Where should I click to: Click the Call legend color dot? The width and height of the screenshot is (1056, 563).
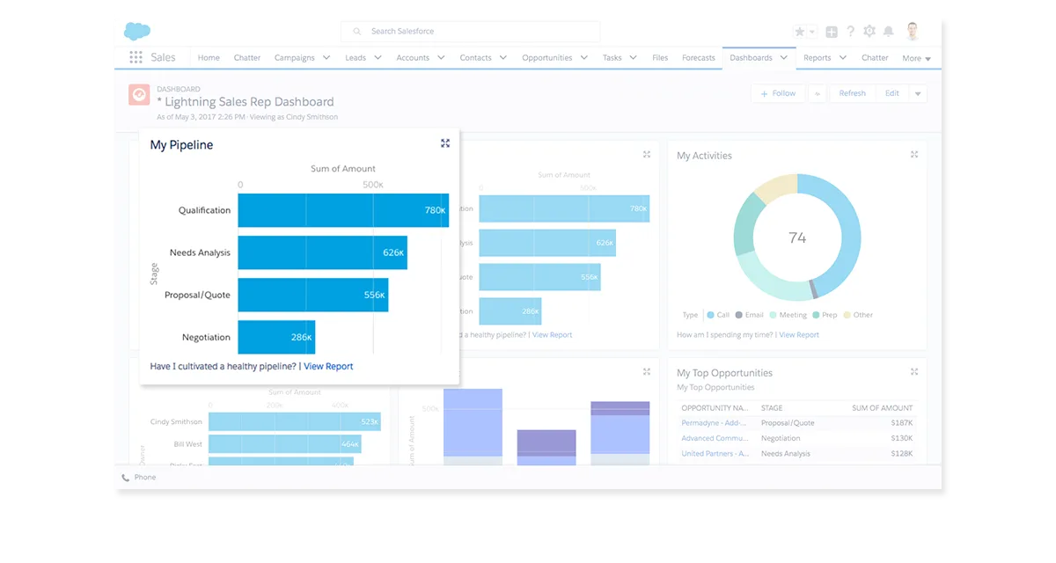[710, 315]
